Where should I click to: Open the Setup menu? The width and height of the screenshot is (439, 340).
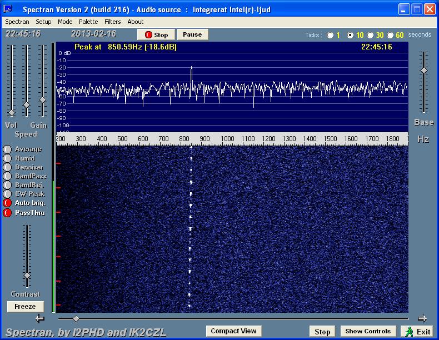click(43, 22)
